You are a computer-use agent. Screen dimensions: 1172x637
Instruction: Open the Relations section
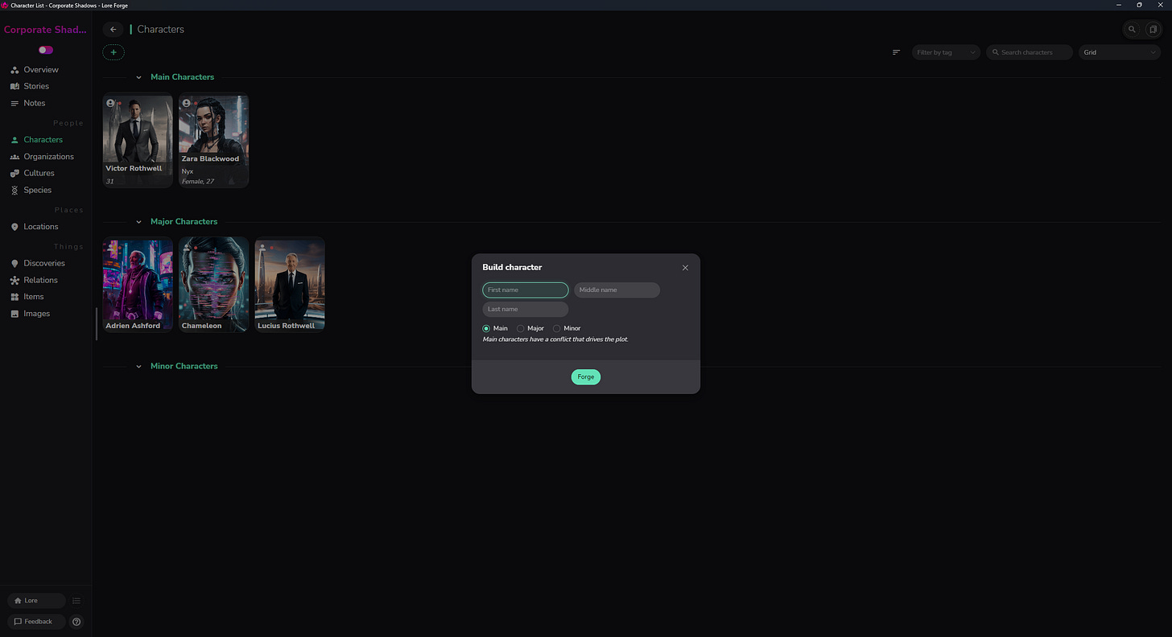click(42, 280)
